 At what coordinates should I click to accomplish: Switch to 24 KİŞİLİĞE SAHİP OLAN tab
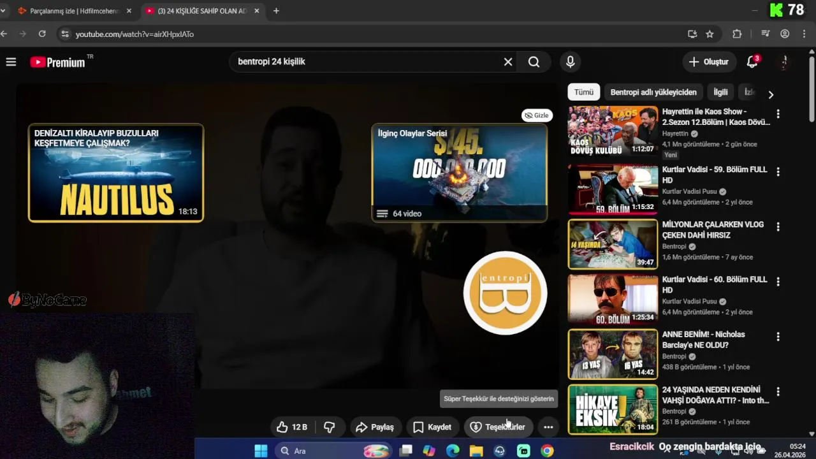pos(201,11)
